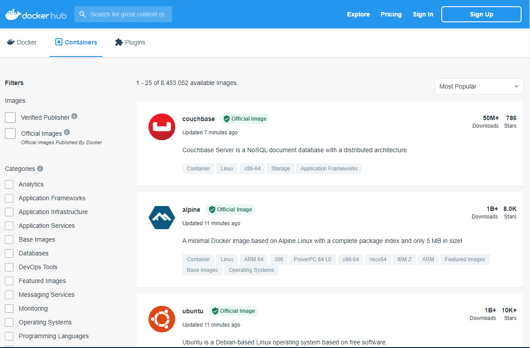This screenshot has height=348, width=530.
Task: Open the alpine image title link
Action: 191,210
